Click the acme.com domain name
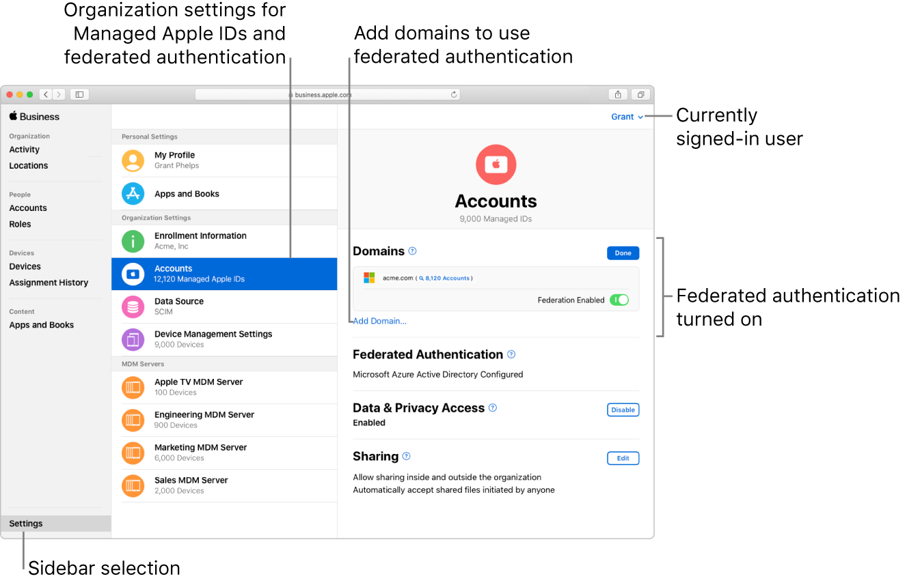The height and width of the screenshot is (583, 907). [398, 279]
